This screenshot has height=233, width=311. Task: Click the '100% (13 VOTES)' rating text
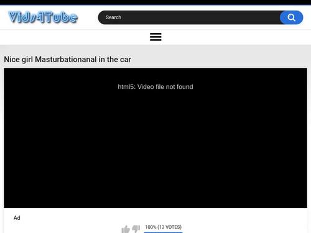pos(163,227)
